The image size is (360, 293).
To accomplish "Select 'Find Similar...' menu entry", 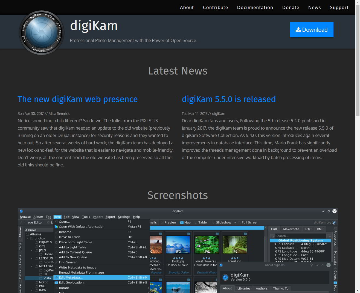I will (102, 262).
